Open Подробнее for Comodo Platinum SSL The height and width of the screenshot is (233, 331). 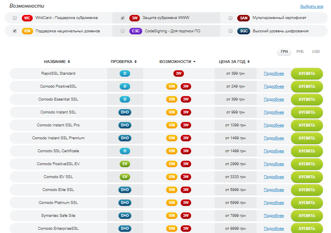274,203
